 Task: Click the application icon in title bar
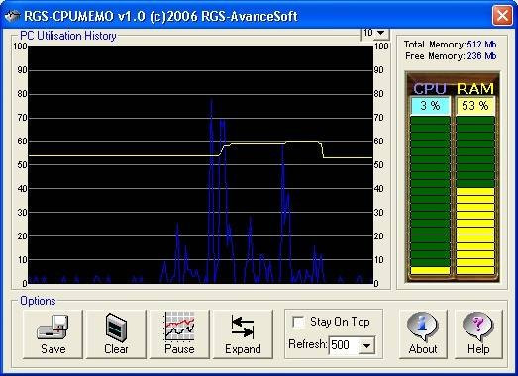coord(12,16)
